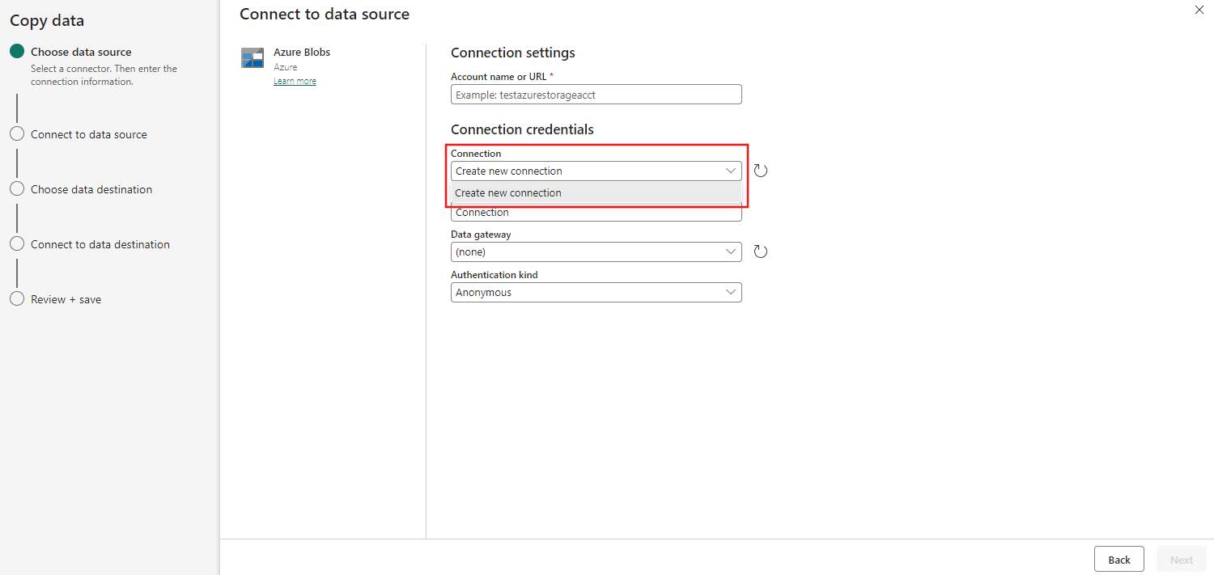
Task: Click the Azure Blobs connector name
Action: point(302,52)
